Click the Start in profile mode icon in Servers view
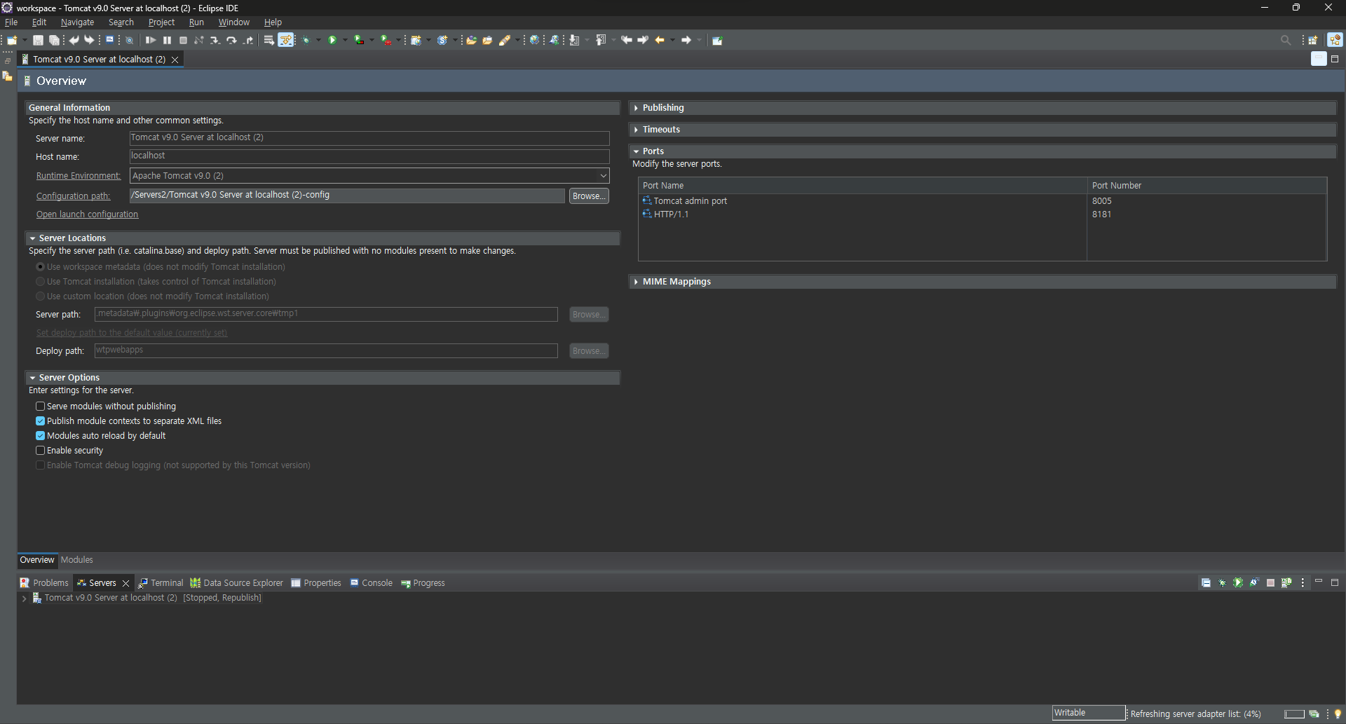Image resolution: width=1346 pixels, height=724 pixels. [x=1254, y=582]
